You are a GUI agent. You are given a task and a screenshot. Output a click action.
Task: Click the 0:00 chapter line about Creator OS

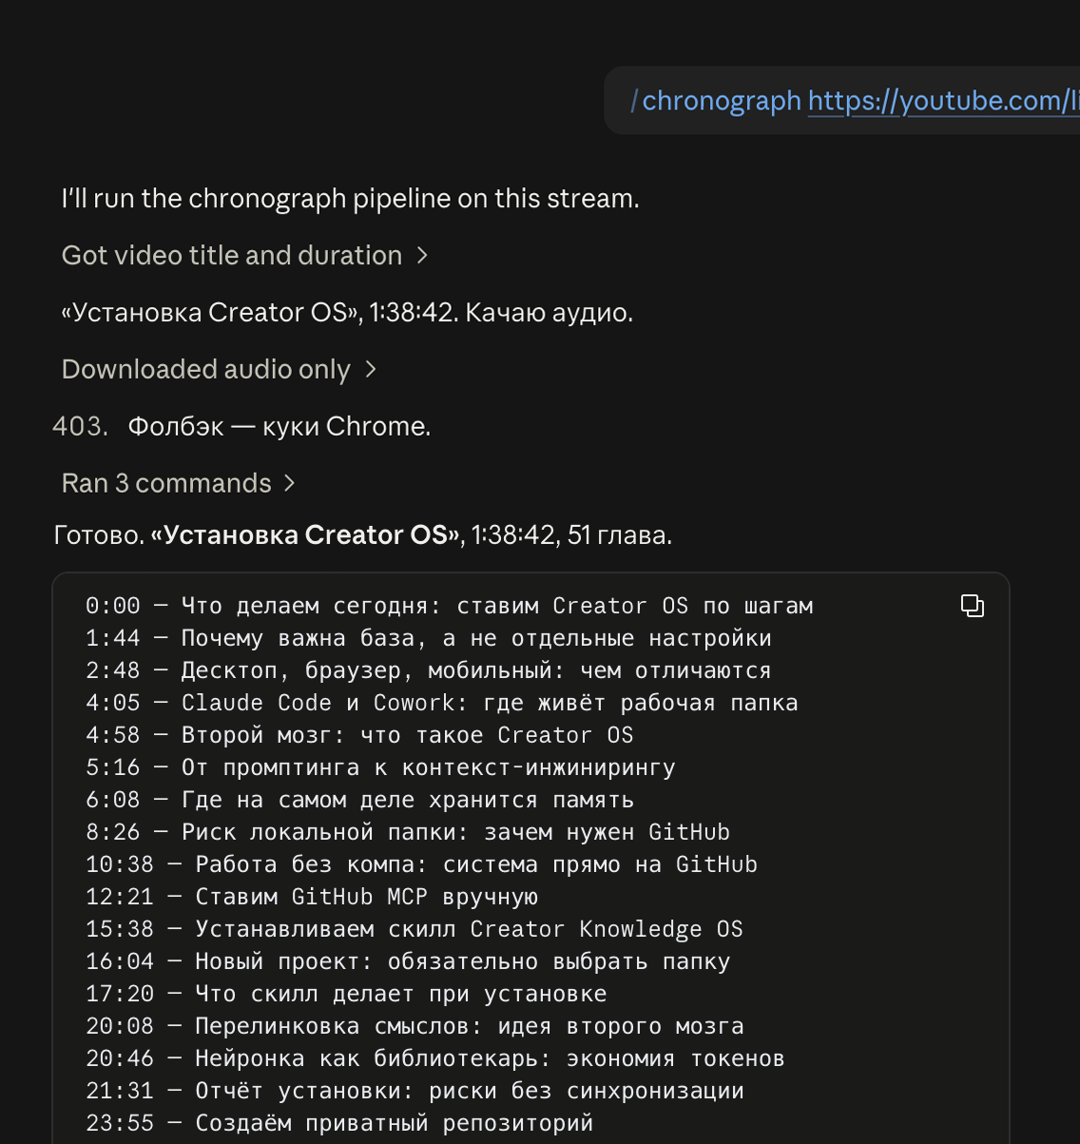(x=450, y=606)
